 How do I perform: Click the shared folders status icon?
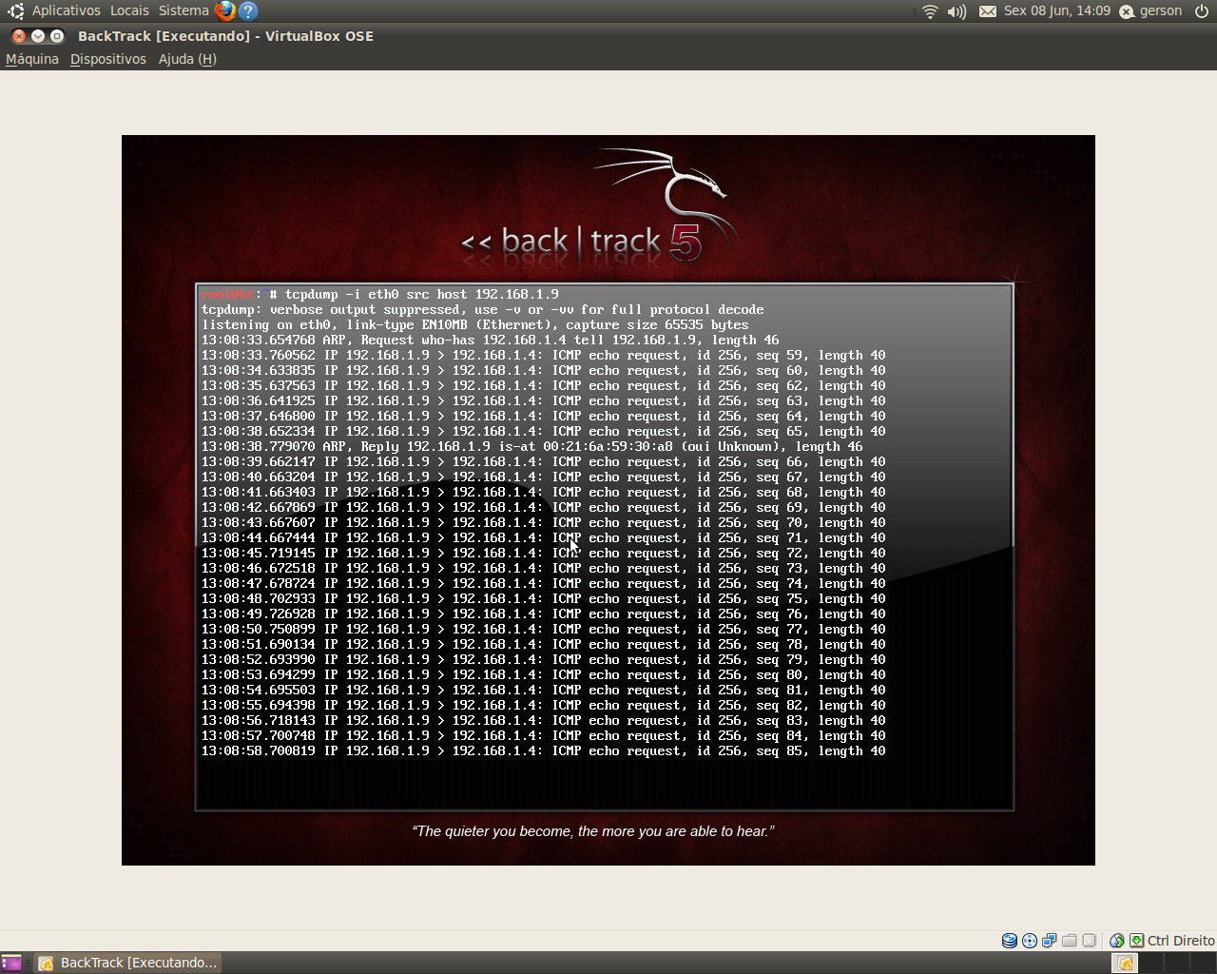[x=1070, y=941]
